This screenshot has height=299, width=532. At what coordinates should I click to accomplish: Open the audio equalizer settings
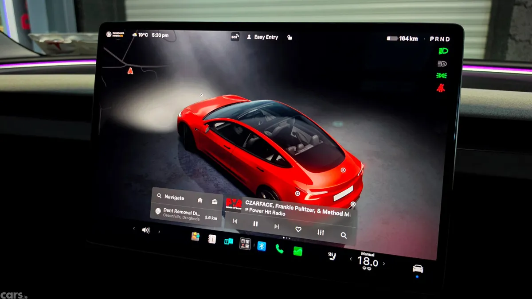321,233
